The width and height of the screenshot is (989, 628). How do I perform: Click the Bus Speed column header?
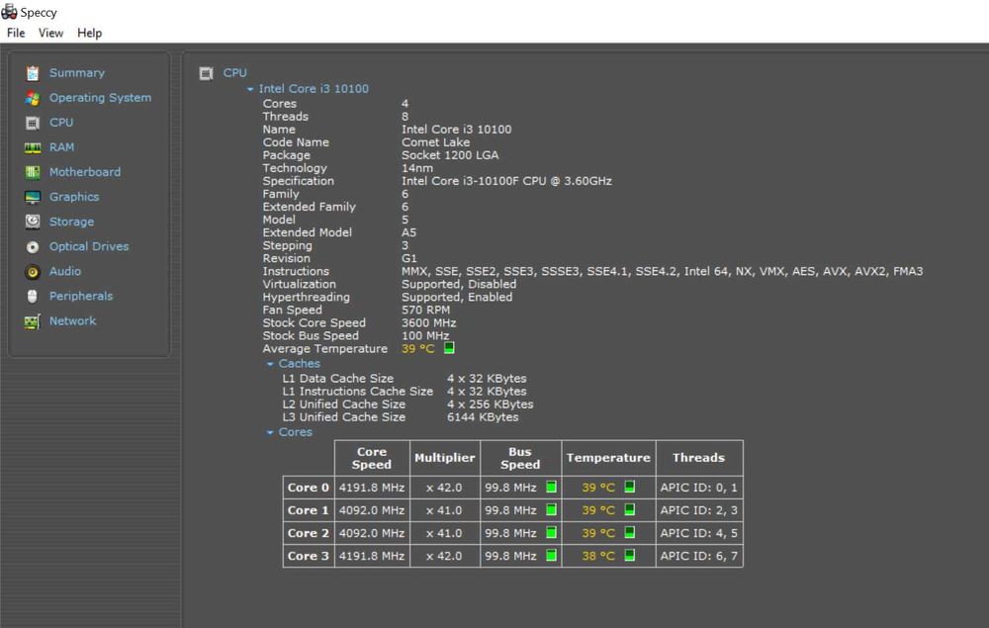(x=520, y=458)
